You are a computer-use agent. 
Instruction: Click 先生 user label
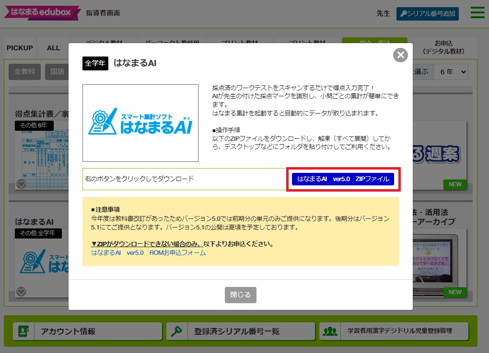[383, 13]
